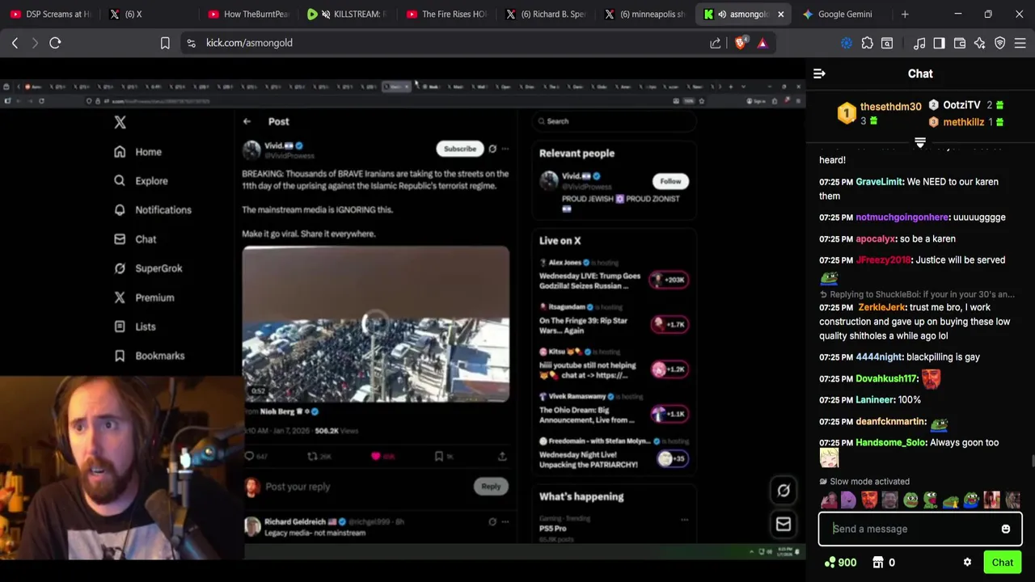The height and width of the screenshot is (582, 1035).
Task: Click the chat panel scrollbar
Action: coord(1032,462)
